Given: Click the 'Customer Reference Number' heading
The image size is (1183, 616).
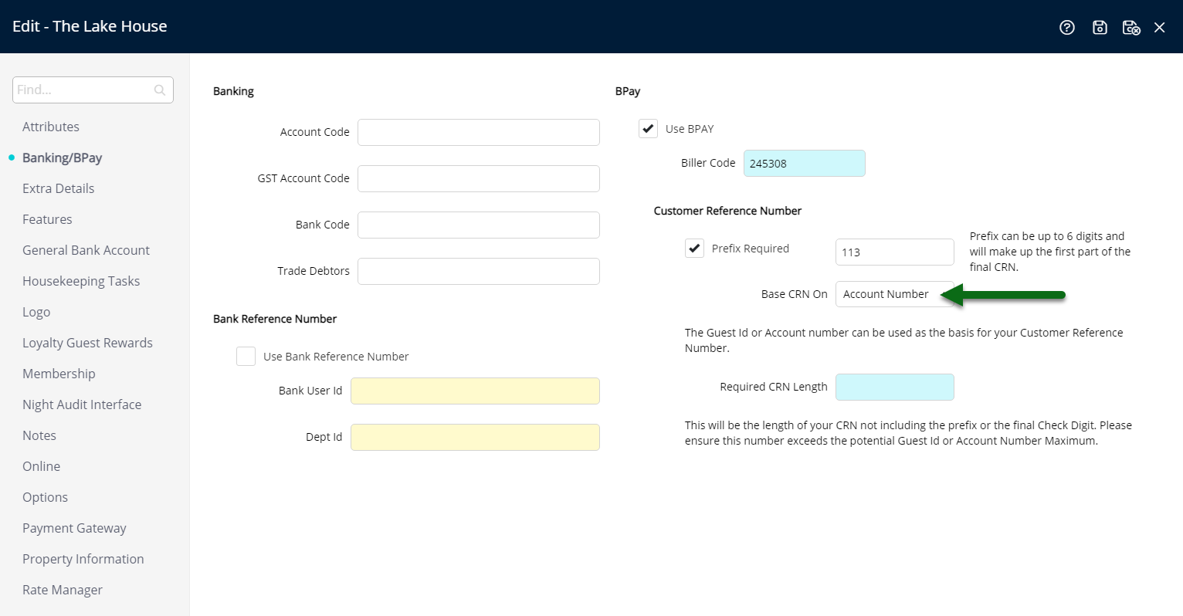Looking at the screenshot, I should click(727, 211).
